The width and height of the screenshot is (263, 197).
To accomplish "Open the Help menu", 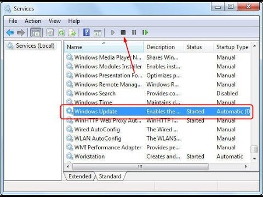I will click(x=74, y=21).
